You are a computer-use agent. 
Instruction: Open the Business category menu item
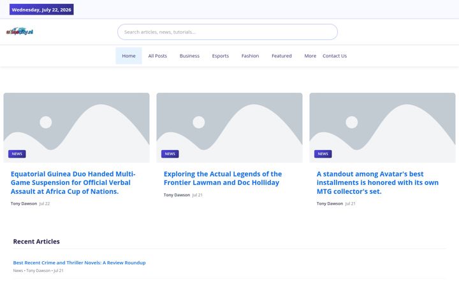[189, 56]
